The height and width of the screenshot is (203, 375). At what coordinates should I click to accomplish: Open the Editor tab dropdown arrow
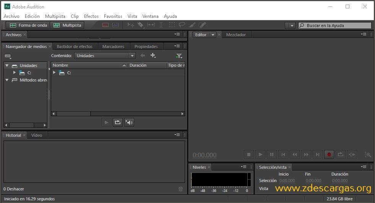pos(213,35)
